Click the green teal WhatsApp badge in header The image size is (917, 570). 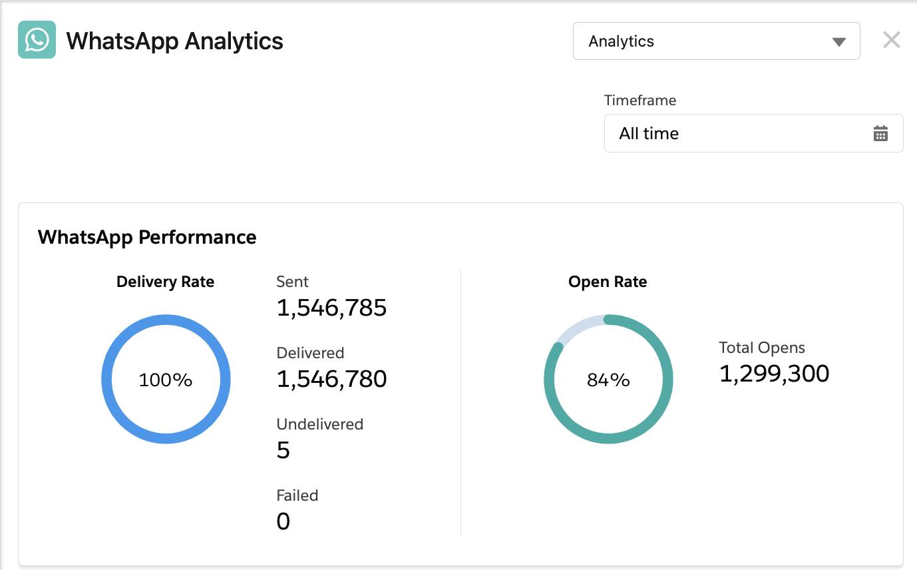coord(37,41)
